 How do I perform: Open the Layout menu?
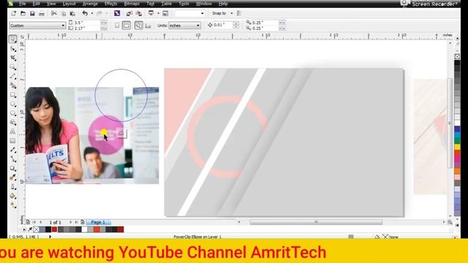(x=69, y=4)
